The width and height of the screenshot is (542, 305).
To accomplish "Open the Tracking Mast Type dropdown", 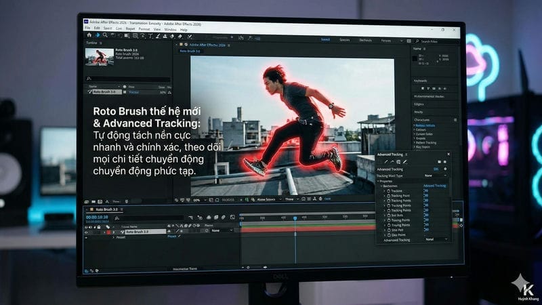I will pos(435,176).
